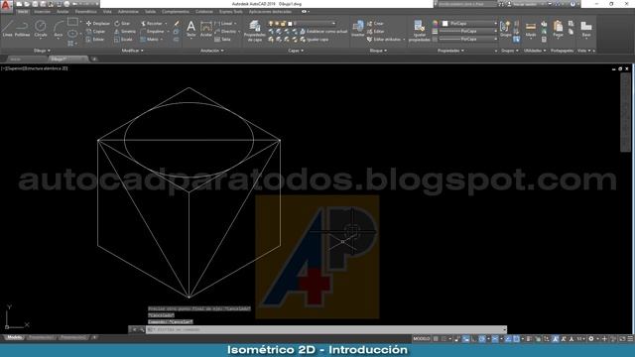Expand the Anotación panel
635x357 pixels.
tap(211, 51)
